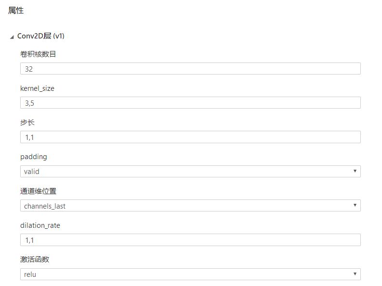Click the 步长 label text
The image size is (382, 286).
tap(27, 123)
